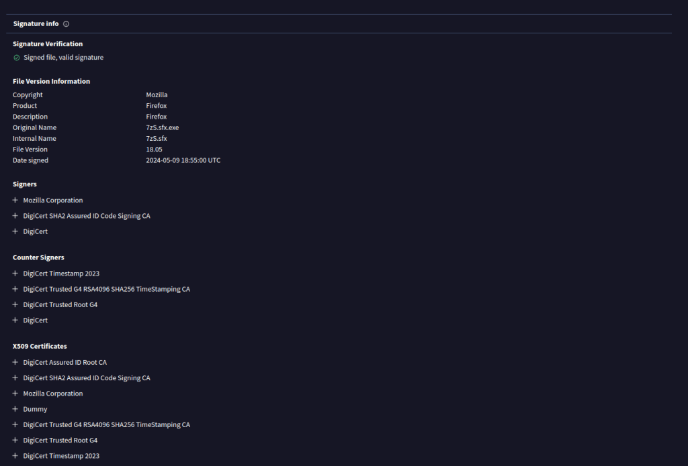This screenshot has width=688, height=466.
Task: Click plus icon beside DigiCert Assured ID Root CA
Action: (15, 362)
